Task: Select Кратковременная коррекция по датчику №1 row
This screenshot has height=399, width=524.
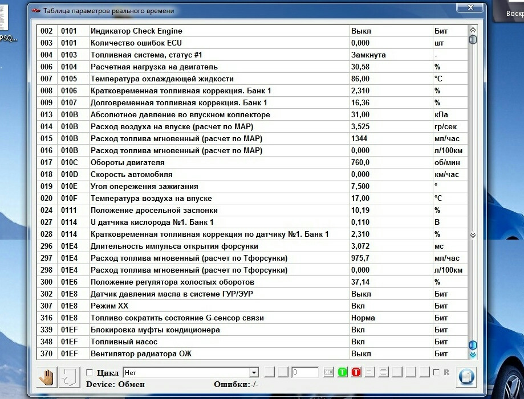Action: coord(253,234)
